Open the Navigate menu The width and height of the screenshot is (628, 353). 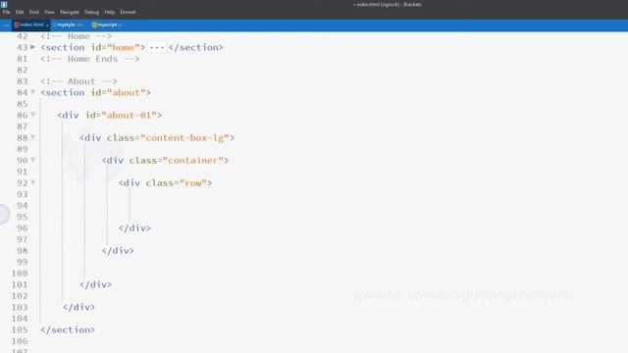coord(70,12)
